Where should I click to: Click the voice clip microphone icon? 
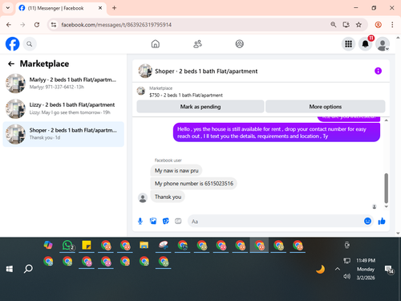(x=140, y=222)
